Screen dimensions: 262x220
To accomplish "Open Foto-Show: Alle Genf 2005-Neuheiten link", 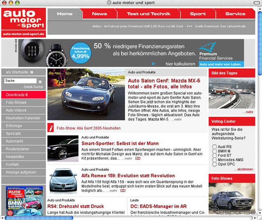I will pyautogui.click(x=88, y=128).
